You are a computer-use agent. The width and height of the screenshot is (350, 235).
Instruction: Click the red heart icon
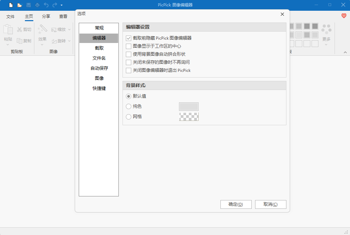tap(344, 16)
